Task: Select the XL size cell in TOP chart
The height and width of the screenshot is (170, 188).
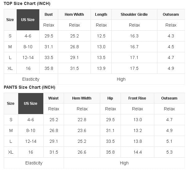Action: (x=10, y=68)
